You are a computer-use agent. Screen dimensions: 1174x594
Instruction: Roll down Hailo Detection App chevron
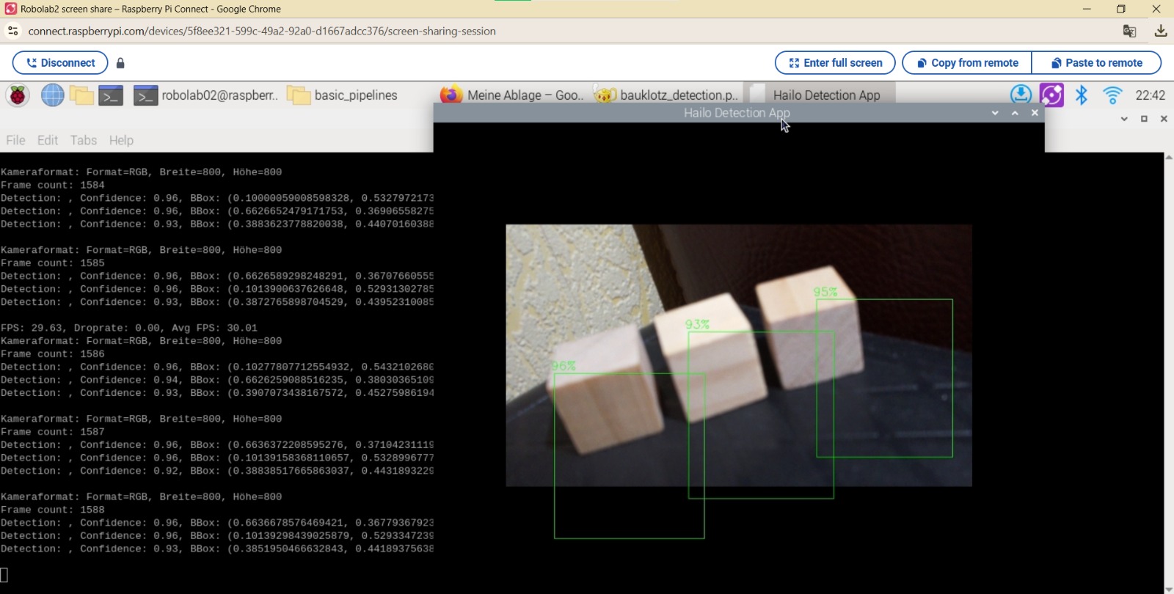pos(995,113)
